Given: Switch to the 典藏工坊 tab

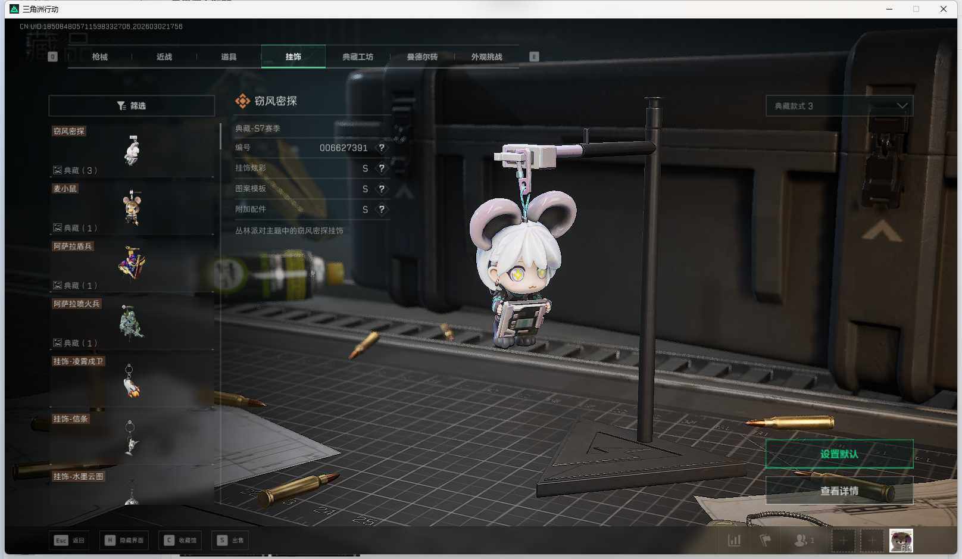Looking at the screenshot, I should (358, 57).
